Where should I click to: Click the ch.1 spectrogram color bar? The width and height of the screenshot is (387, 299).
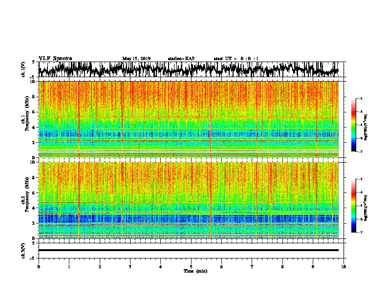[x=354, y=125]
